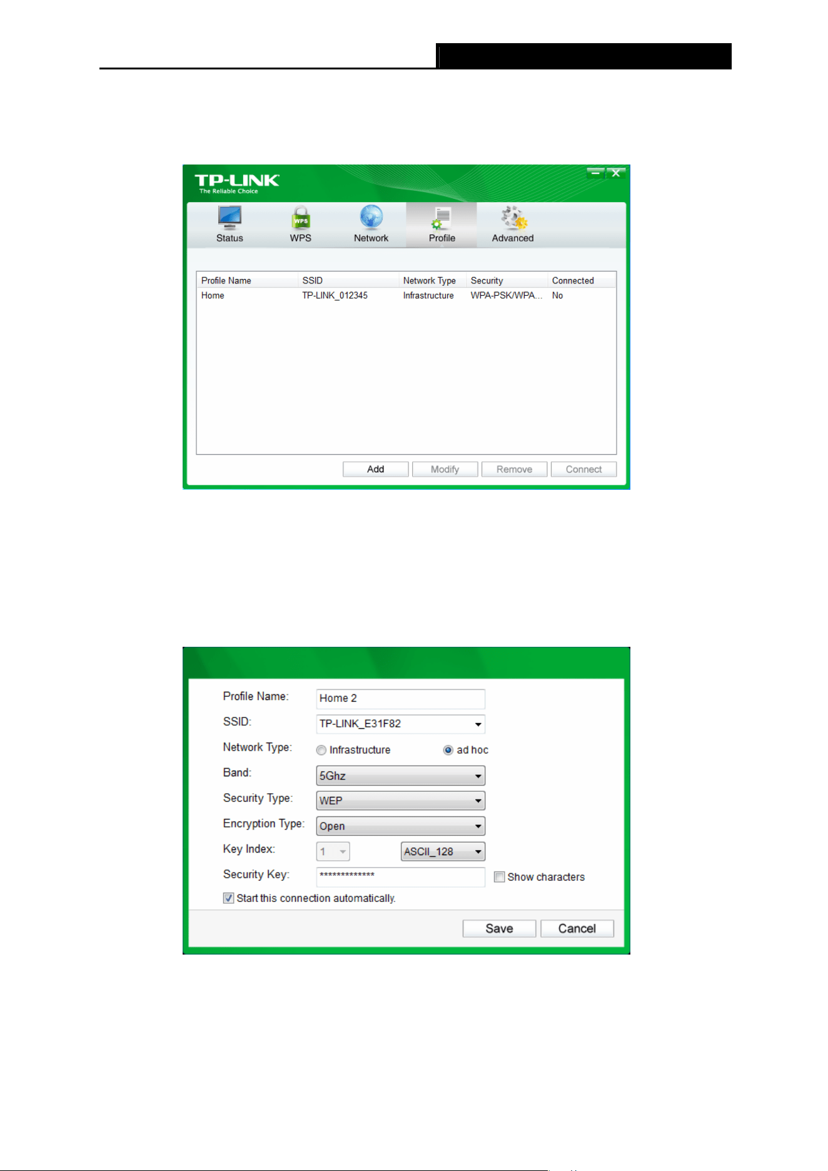The image size is (828, 1171).
Task: Switch to the Profile tab label
Action: [442, 238]
